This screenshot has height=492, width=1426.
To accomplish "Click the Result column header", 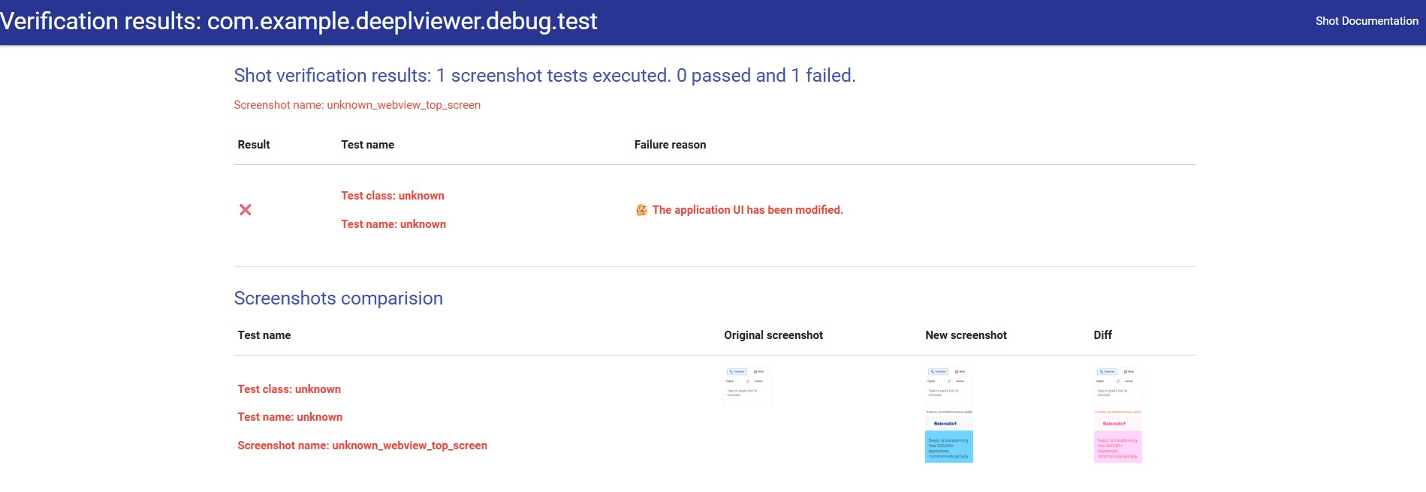I will click(x=254, y=145).
